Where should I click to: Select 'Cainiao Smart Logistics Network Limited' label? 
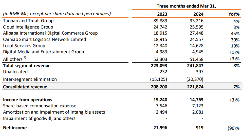tap(45, 39)
